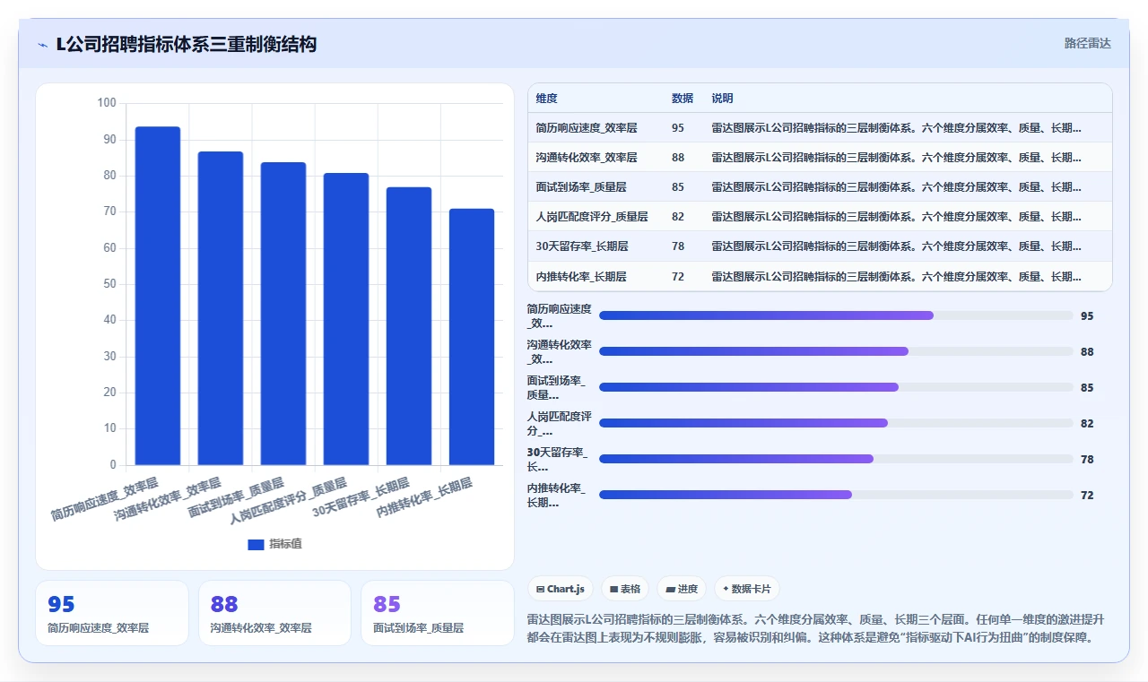This screenshot has width=1148, height=682.
Task: Click the 维度 column header
Action: pos(546,99)
